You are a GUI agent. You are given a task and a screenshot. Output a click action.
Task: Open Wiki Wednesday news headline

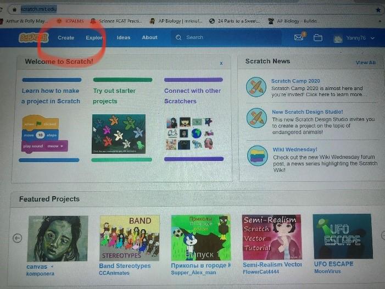[x=294, y=149]
